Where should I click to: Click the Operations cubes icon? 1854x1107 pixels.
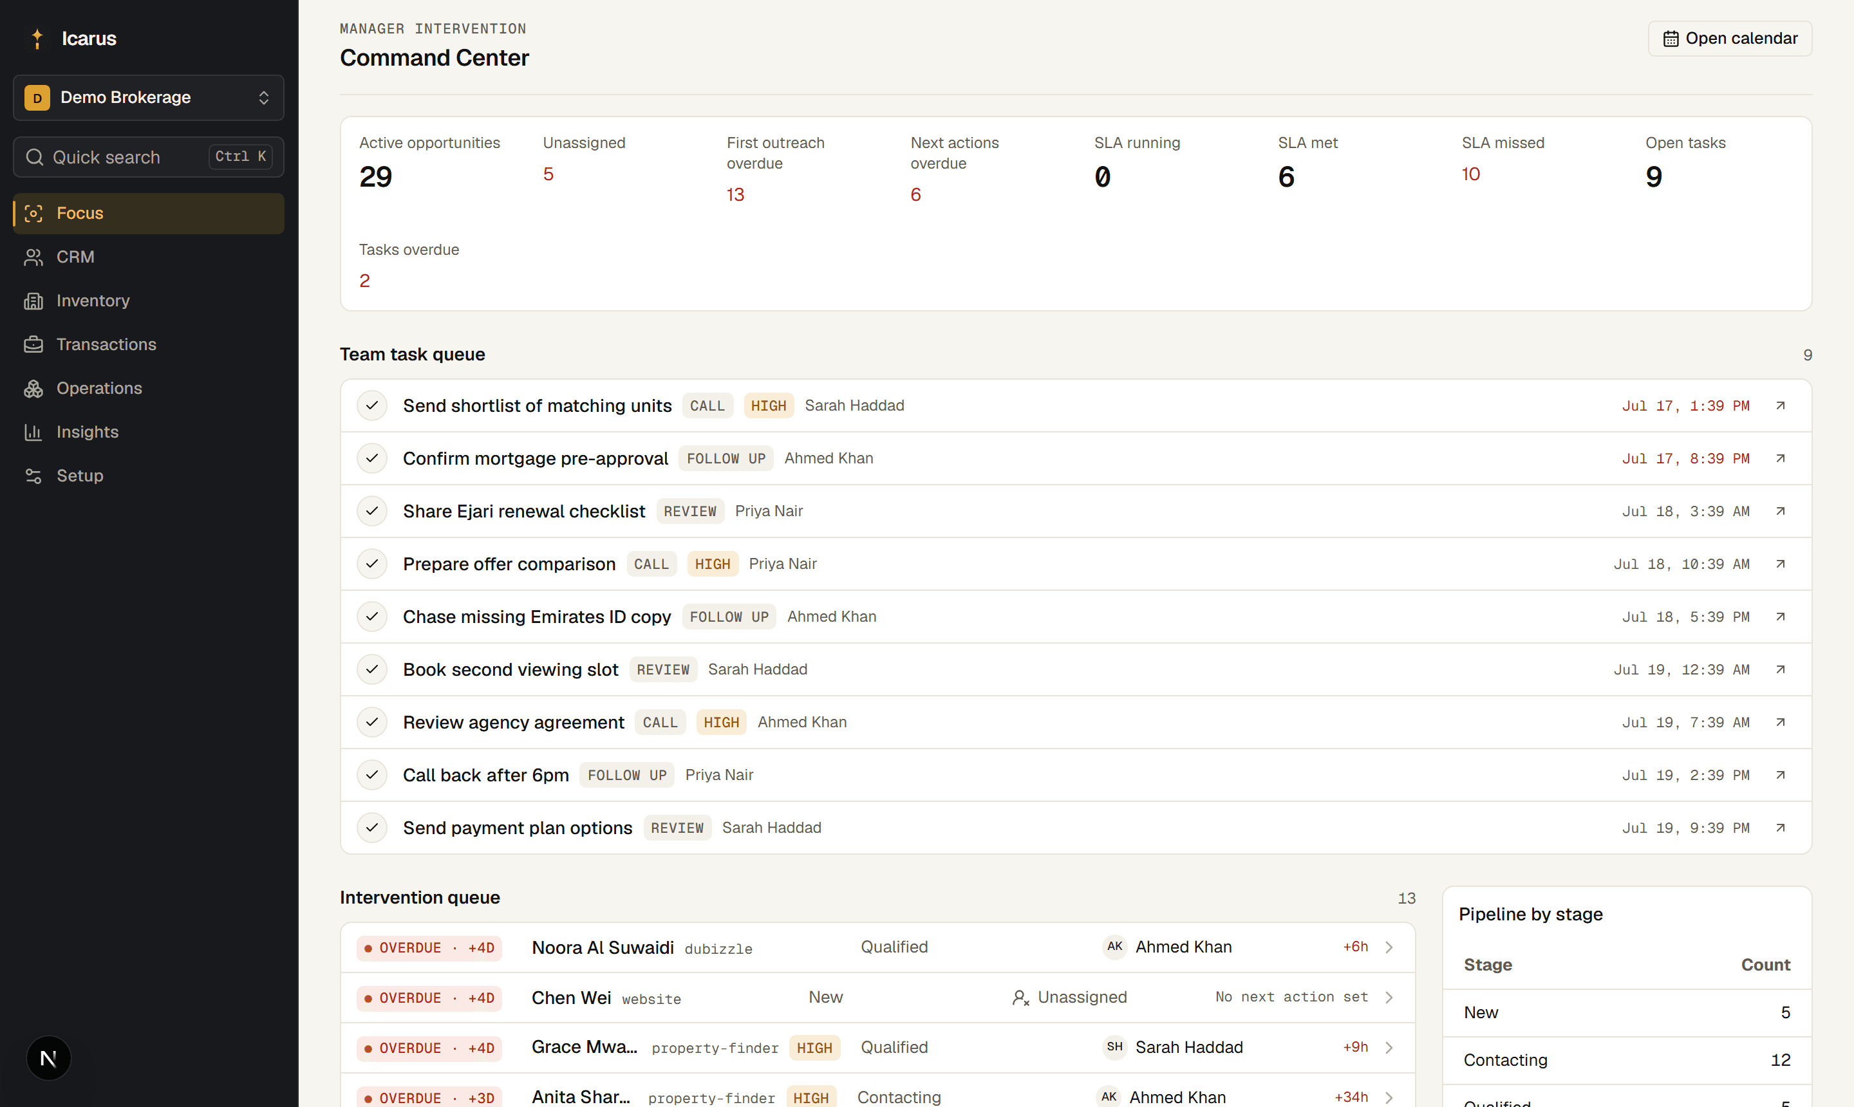[x=33, y=388]
